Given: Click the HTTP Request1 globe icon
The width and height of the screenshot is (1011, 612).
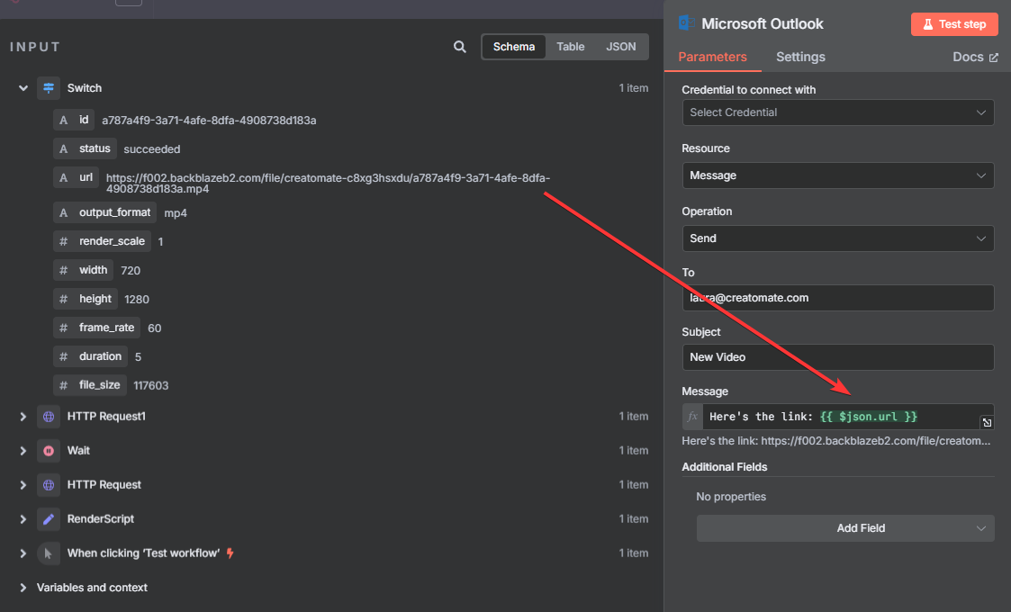Looking at the screenshot, I should pos(49,417).
